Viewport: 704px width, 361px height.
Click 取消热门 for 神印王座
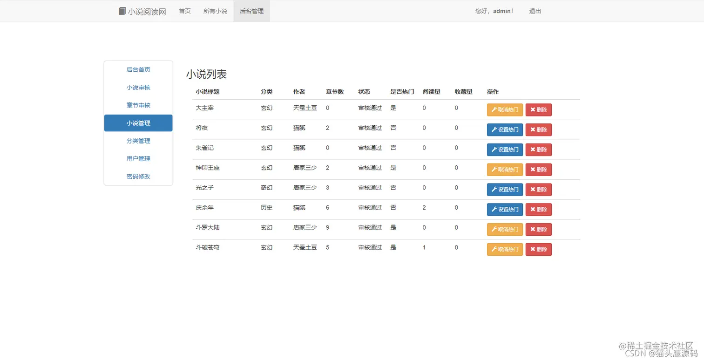[x=505, y=170]
